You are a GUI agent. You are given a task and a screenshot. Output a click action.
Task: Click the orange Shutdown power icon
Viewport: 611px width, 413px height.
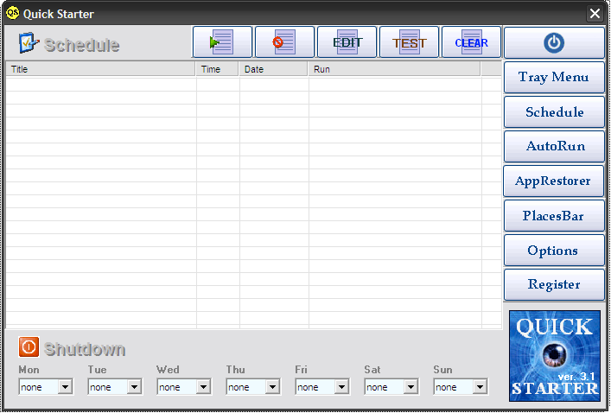tap(29, 346)
